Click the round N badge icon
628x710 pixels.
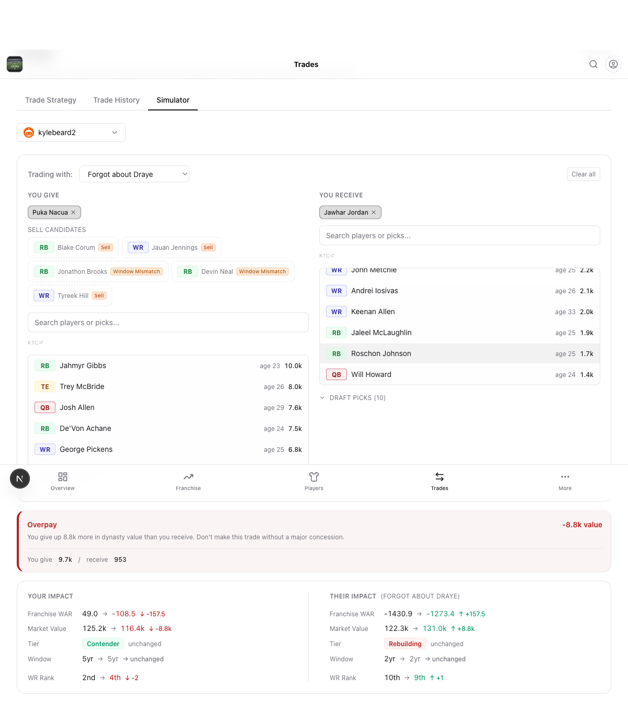pyautogui.click(x=20, y=479)
